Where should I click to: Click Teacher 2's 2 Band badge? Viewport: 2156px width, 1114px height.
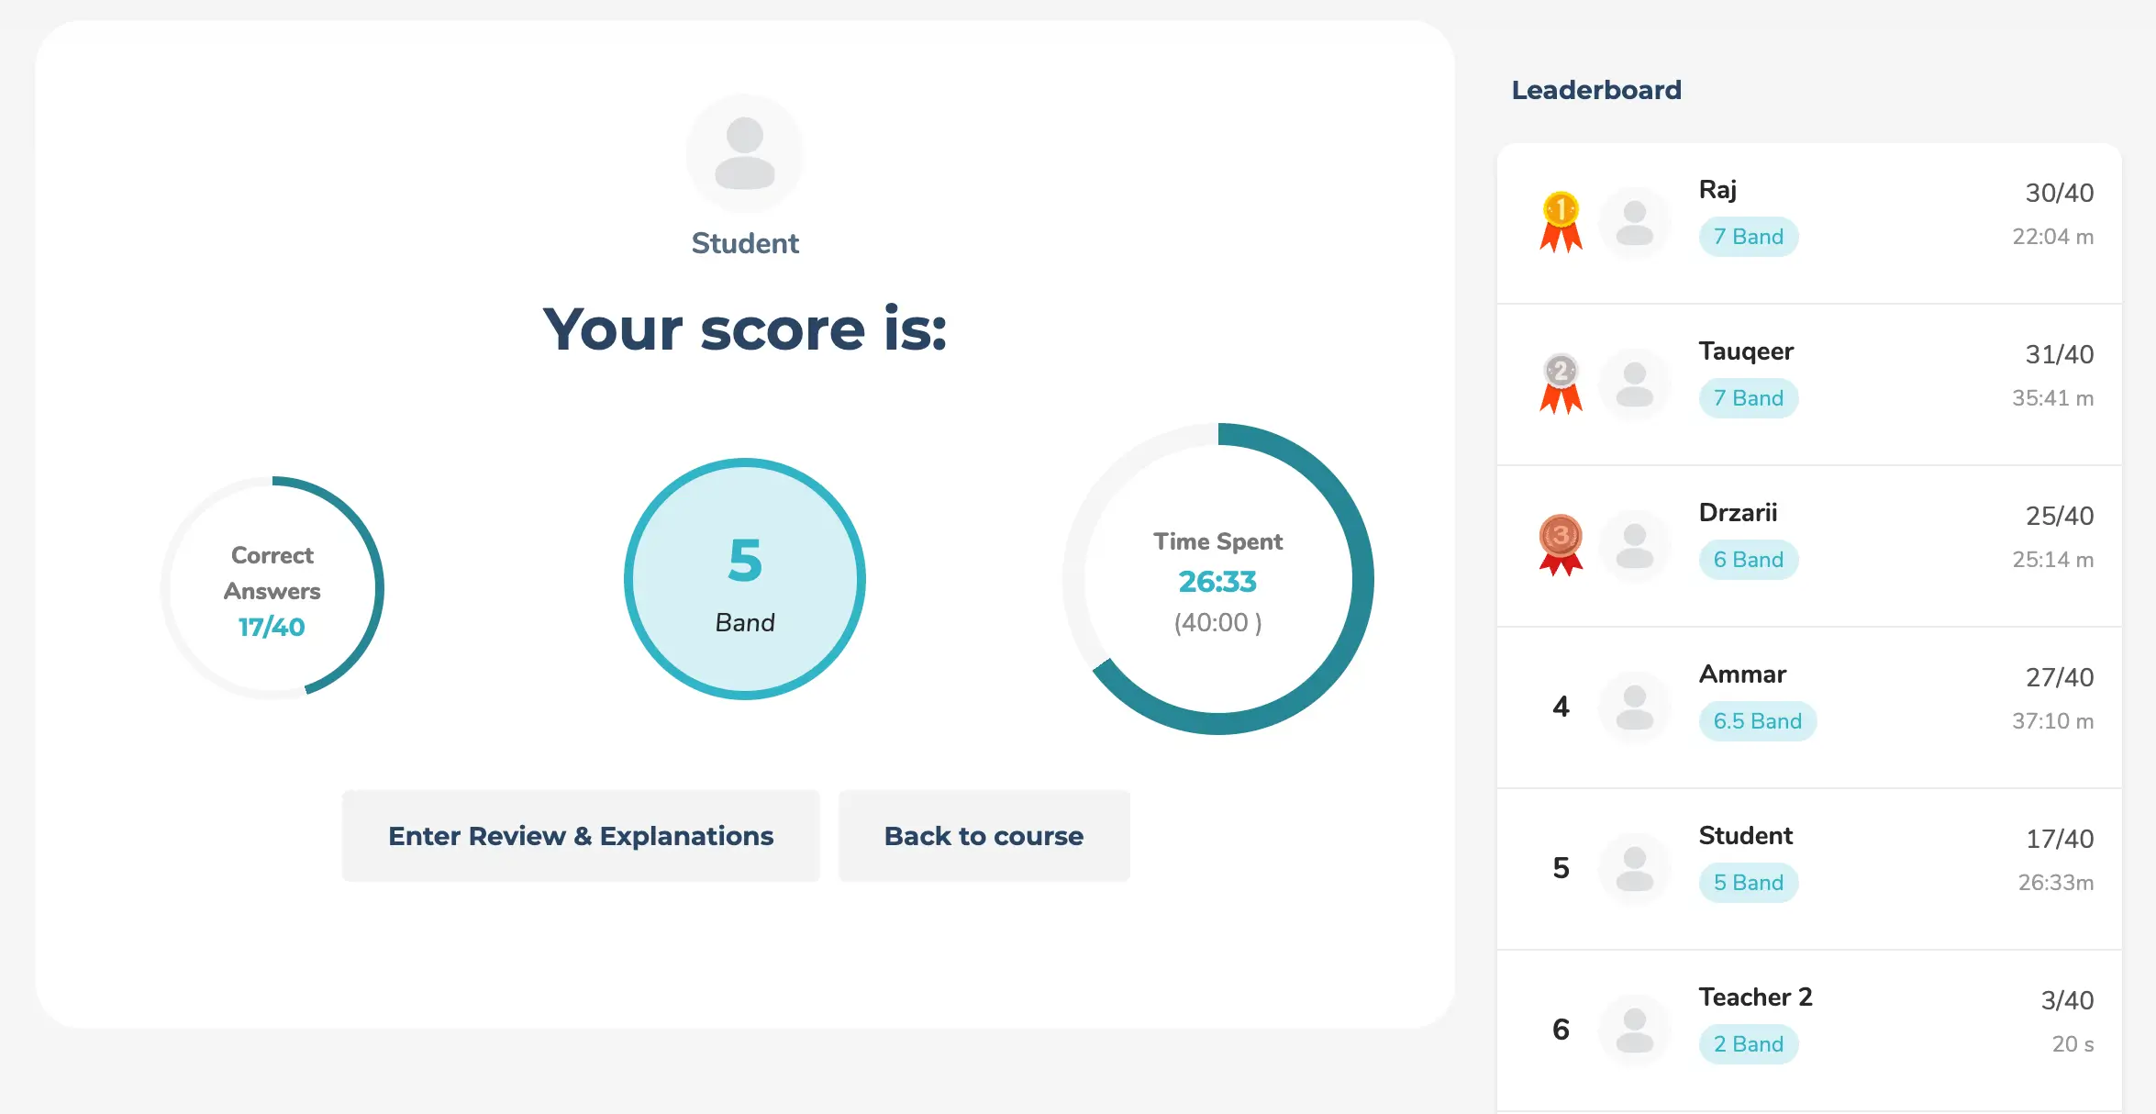(x=1748, y=1044)
